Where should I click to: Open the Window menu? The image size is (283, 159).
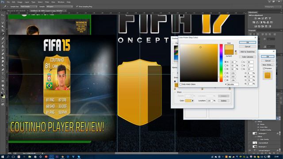[61, 2]
